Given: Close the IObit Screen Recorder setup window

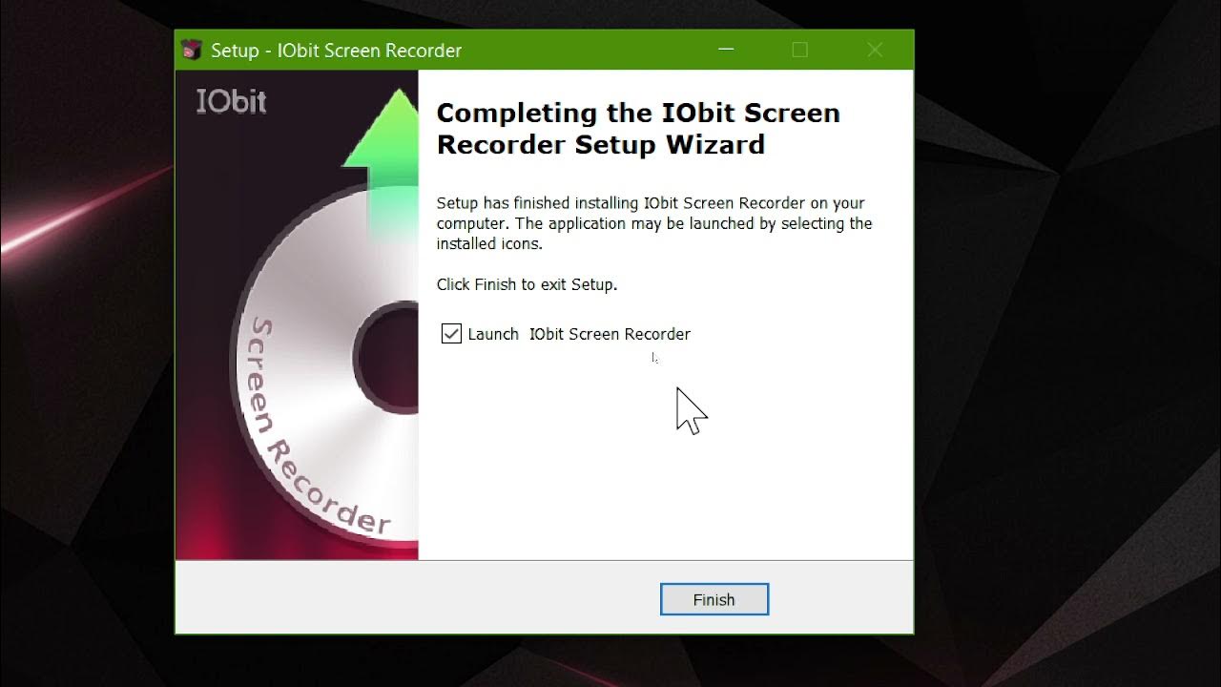Looking at the screenshot, I should [875, 50].
